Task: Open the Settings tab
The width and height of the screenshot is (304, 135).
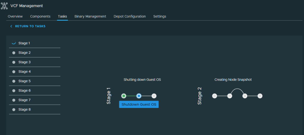Action: click(x=160, y=17)
